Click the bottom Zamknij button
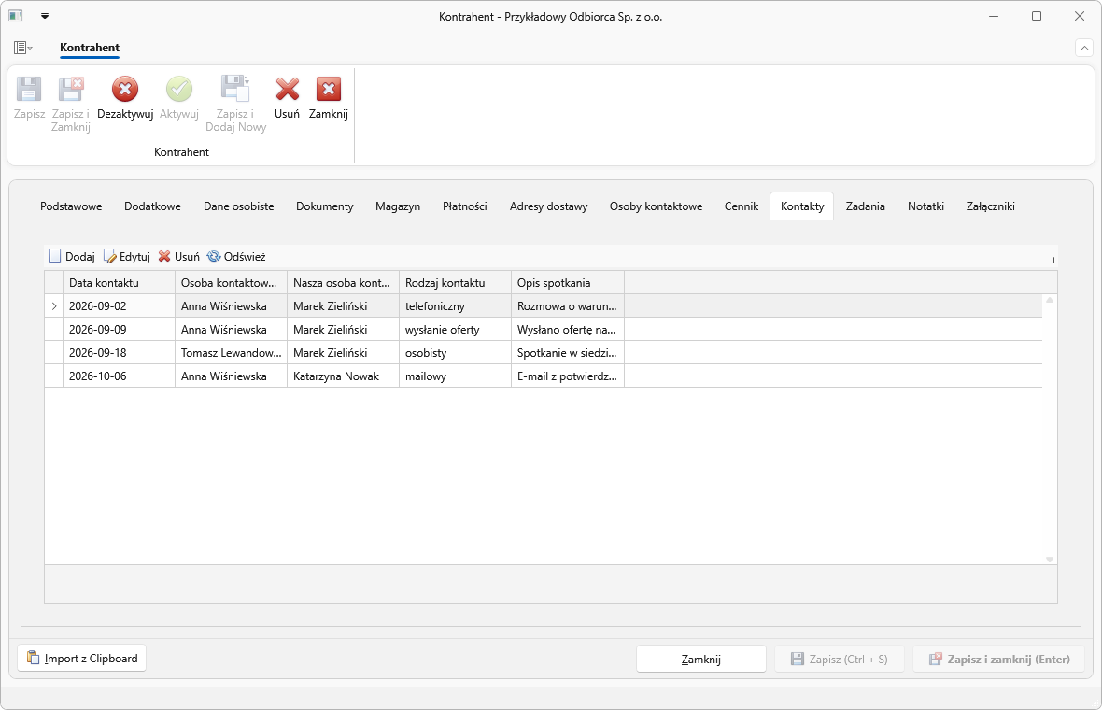This screenshot has width=1102, height=710. click(x=700, y=659)
